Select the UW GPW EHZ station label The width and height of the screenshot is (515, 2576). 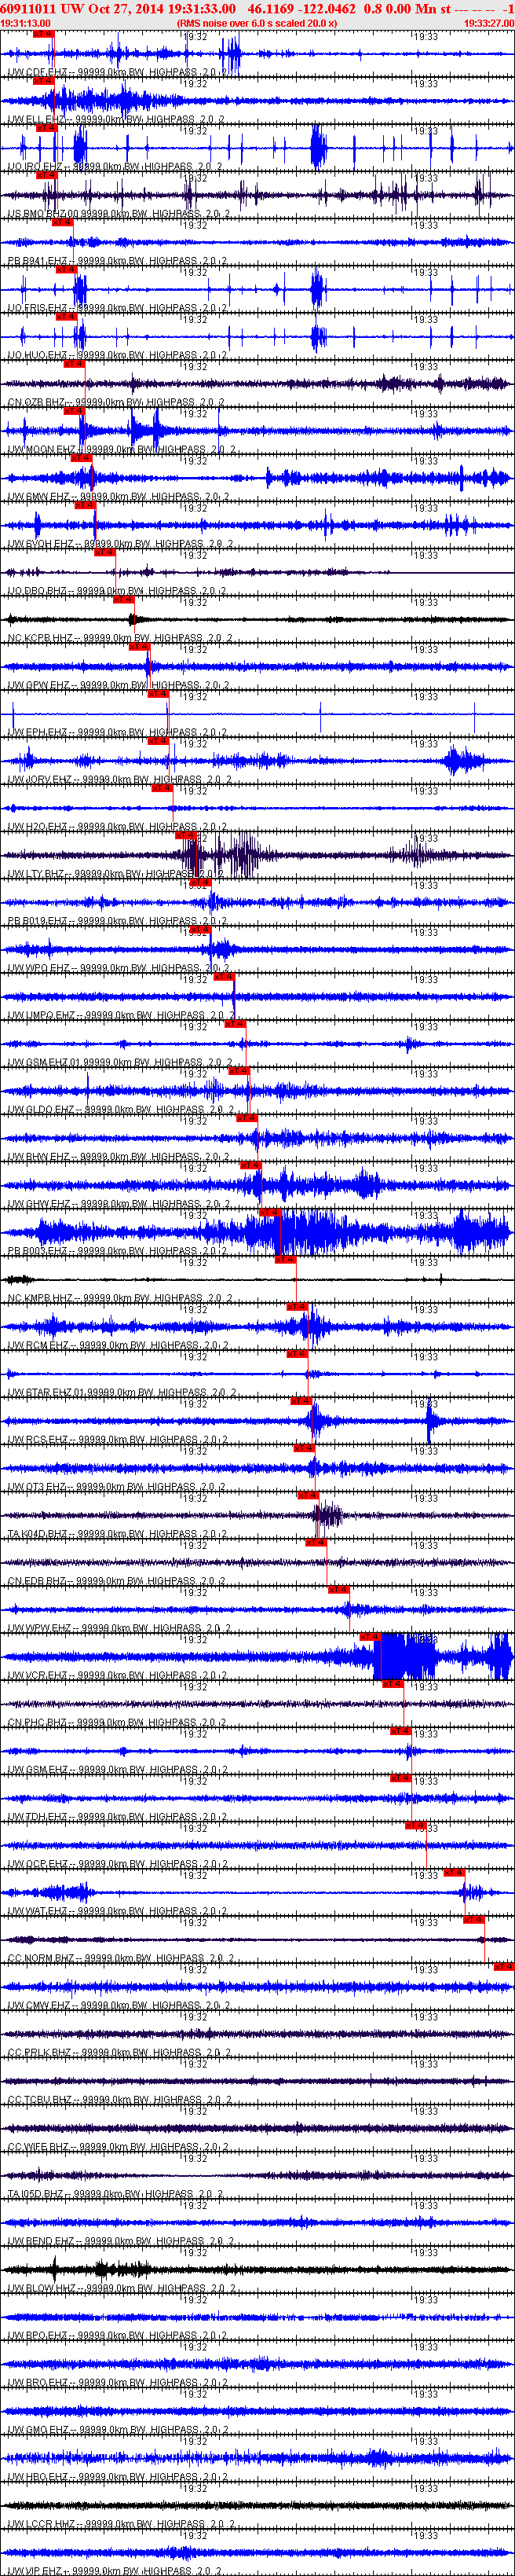pyautogui.click(x=118, y=685)
